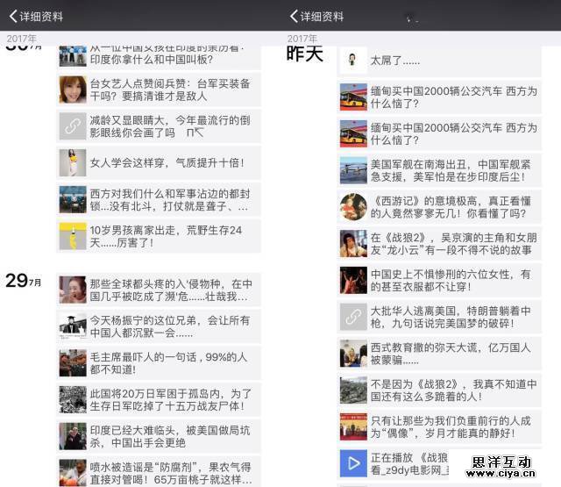Open the 那些全球都头疼的入侵物种 article
561x487 pixels.
click(169, 290)
